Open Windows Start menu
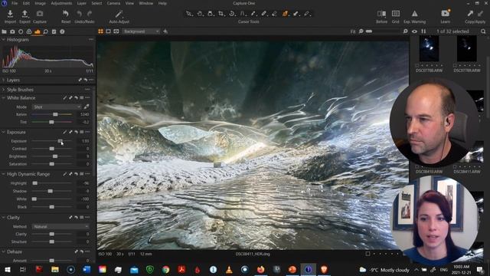Image resolution: width=490 pixels, height=276 pixels. click(7, 269)
